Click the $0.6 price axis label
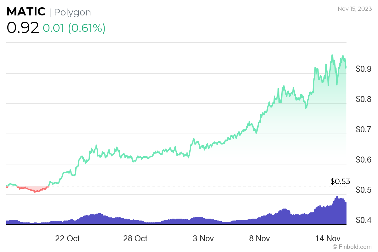 (363, 160)
